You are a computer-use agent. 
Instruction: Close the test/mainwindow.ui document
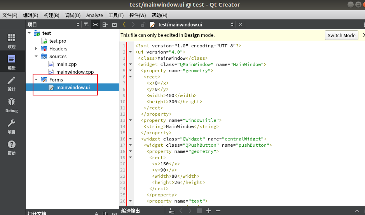(241, 24)
